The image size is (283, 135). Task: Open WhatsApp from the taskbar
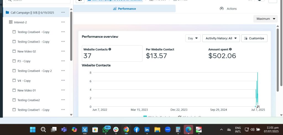(x=106, y=129)
